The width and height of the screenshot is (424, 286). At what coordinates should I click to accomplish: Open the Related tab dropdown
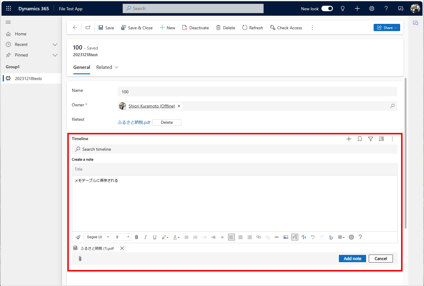click(x=107, y=67)
